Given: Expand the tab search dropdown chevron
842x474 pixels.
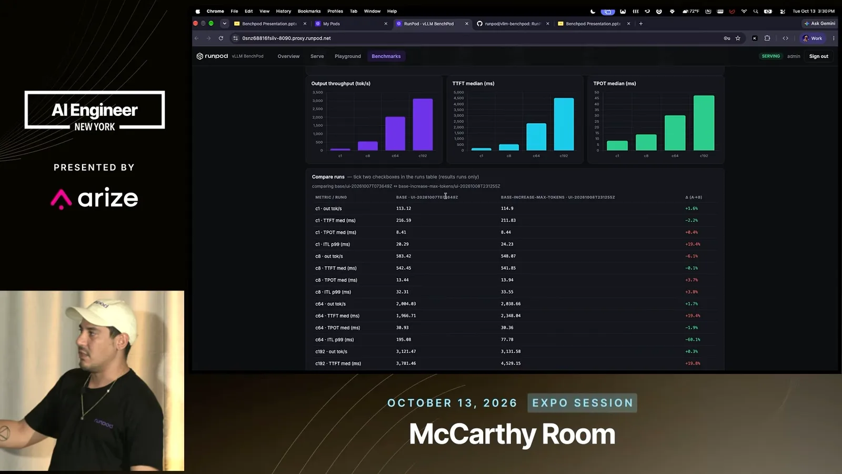Looking at the screenshot, I should 225,24.
